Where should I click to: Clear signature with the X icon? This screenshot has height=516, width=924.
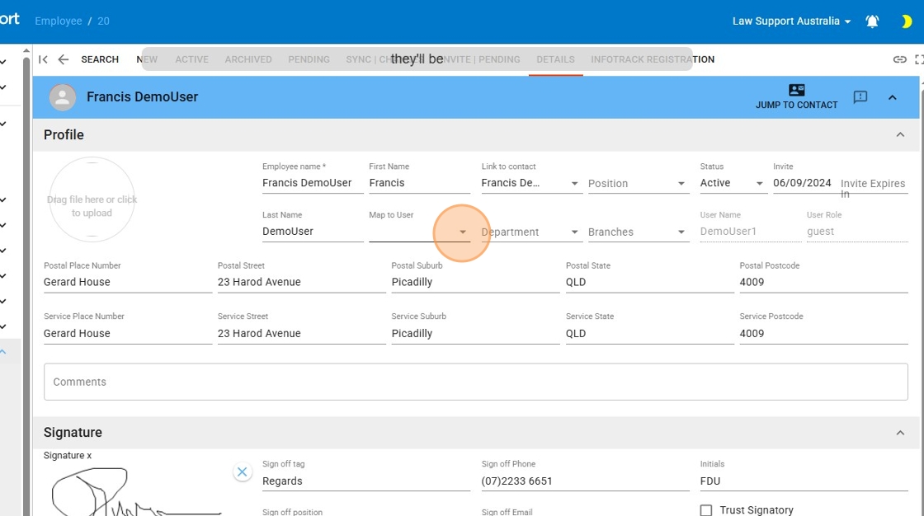point(242,472)
